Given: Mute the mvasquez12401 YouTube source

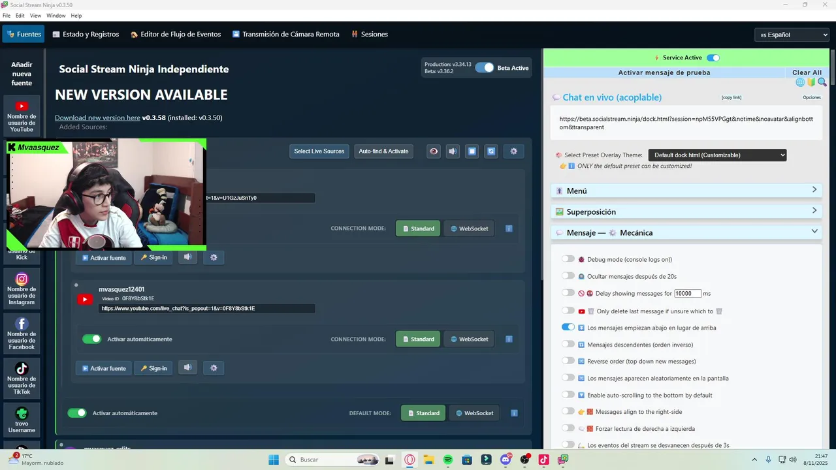Looking at the screenshot, I should (187, 368).
